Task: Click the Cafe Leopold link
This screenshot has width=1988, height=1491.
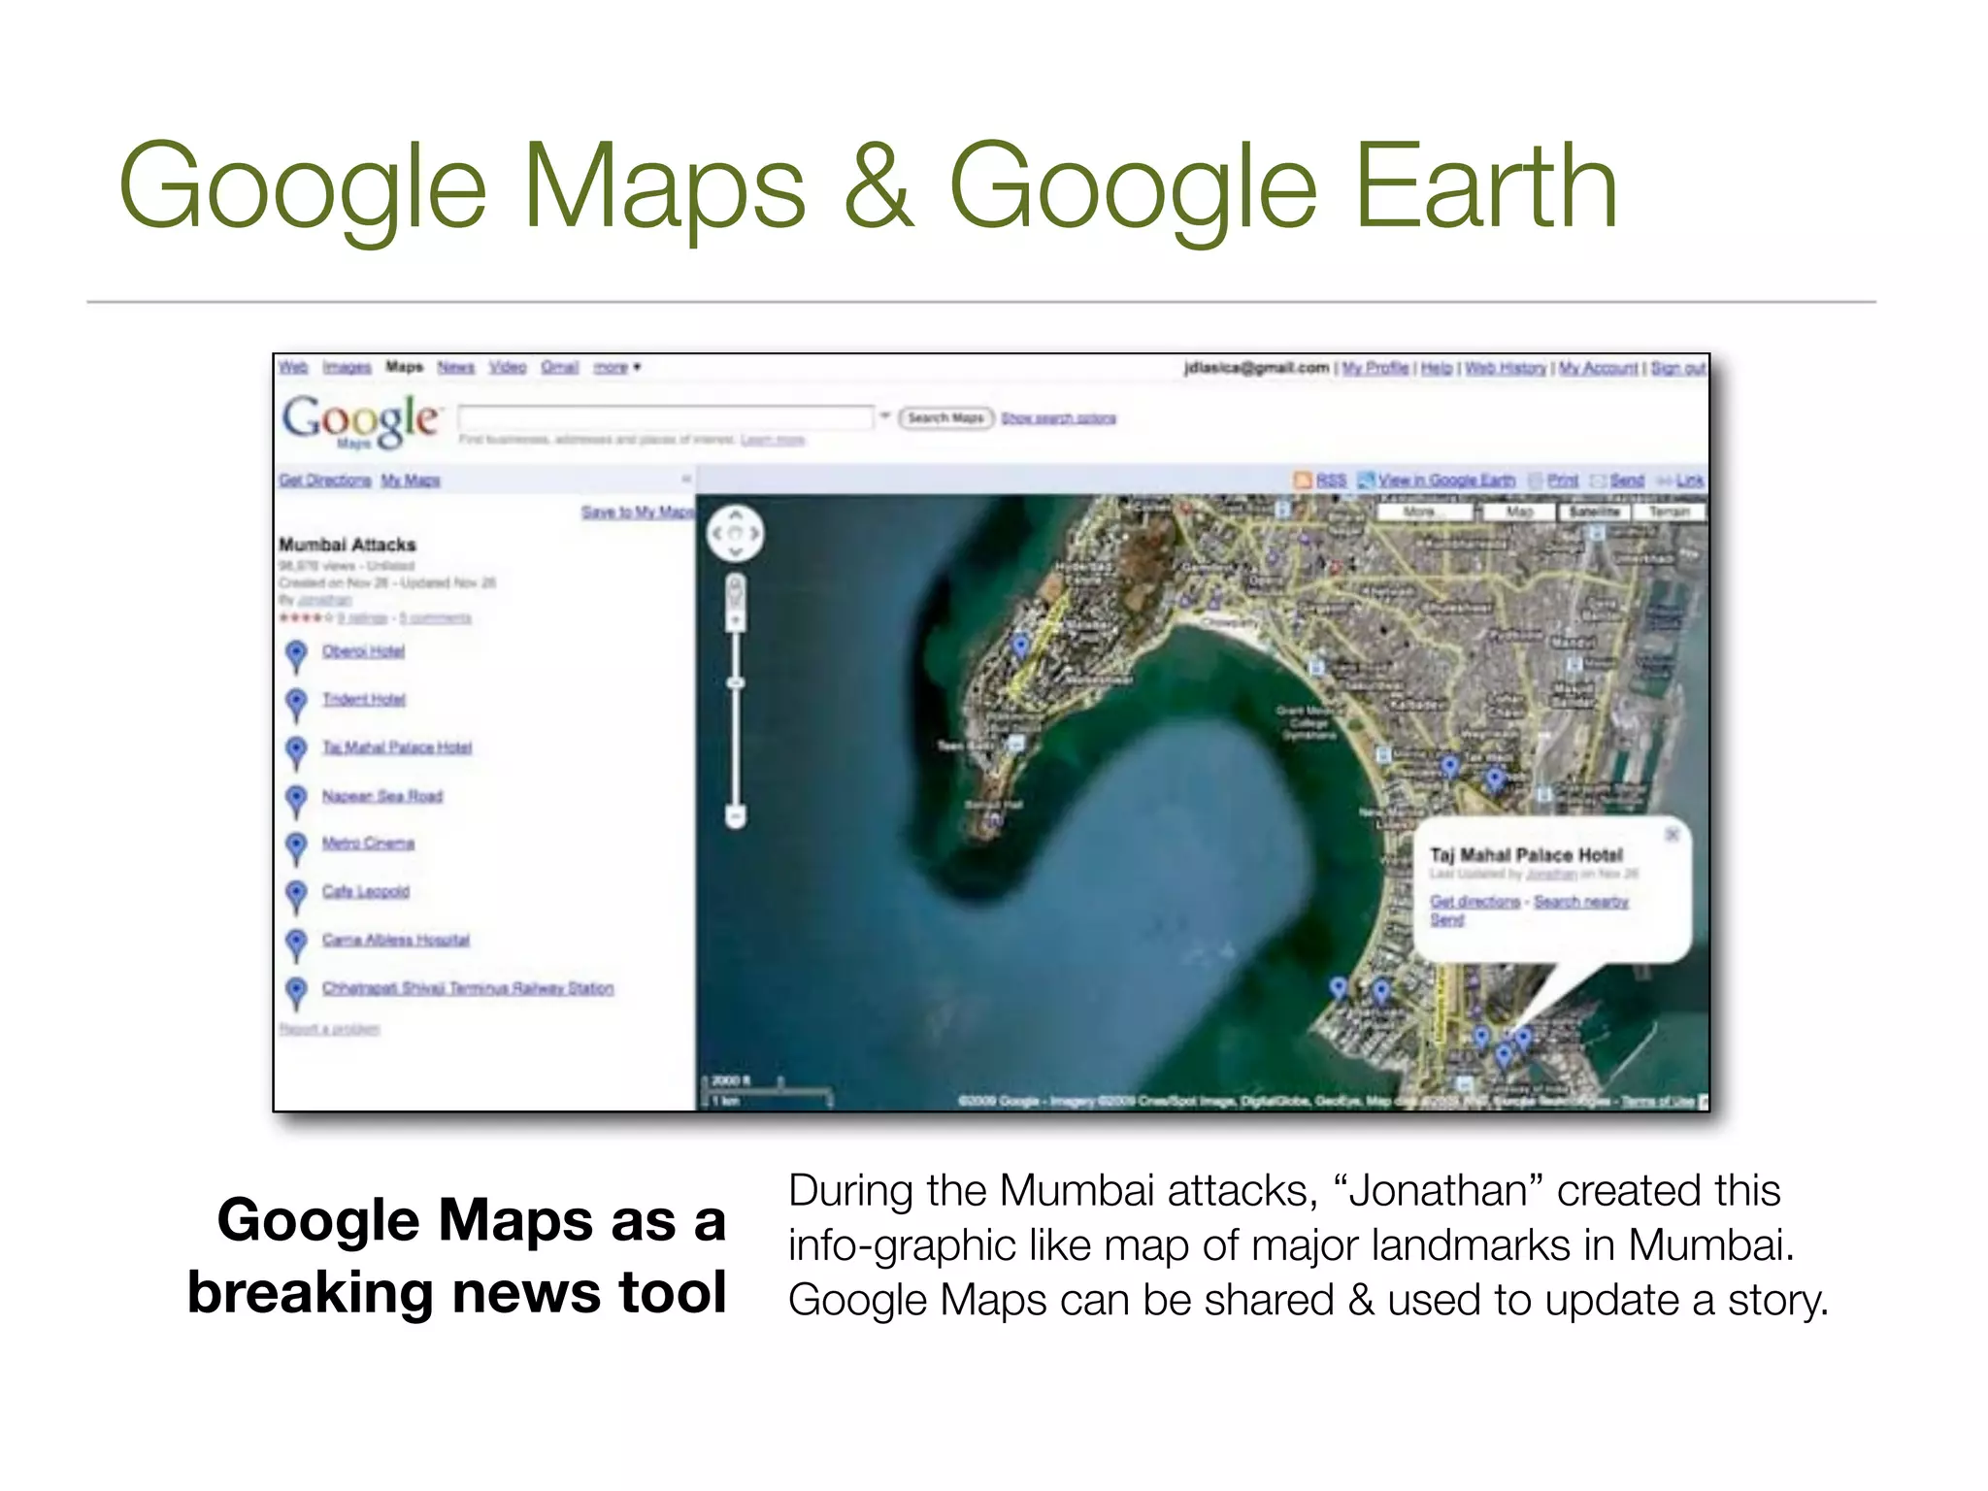Action: click(366, 891)
